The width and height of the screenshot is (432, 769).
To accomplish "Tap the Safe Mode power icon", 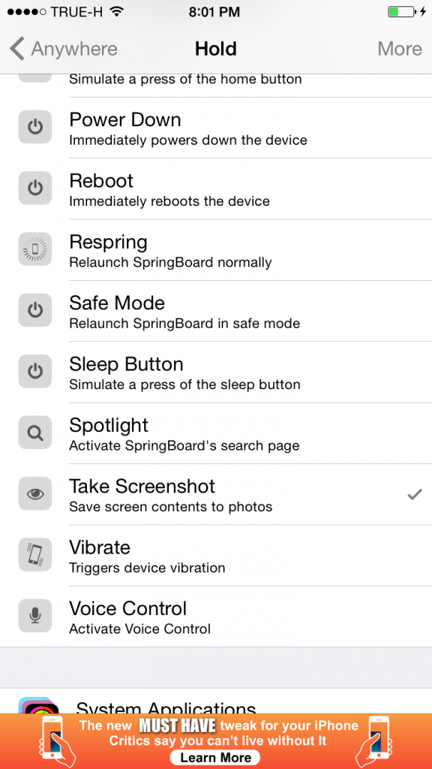I will coord(34,310).
